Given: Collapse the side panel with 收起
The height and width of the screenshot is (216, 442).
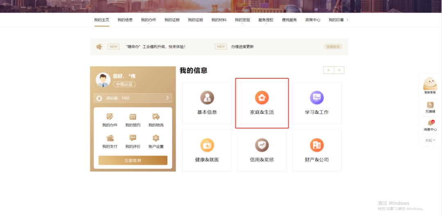Looking at the screenshot, I should (430, 140).
